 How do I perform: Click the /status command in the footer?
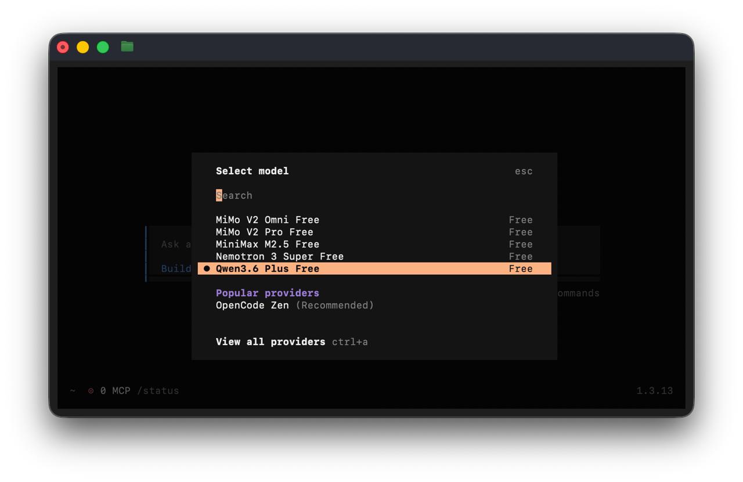(158, 391)
